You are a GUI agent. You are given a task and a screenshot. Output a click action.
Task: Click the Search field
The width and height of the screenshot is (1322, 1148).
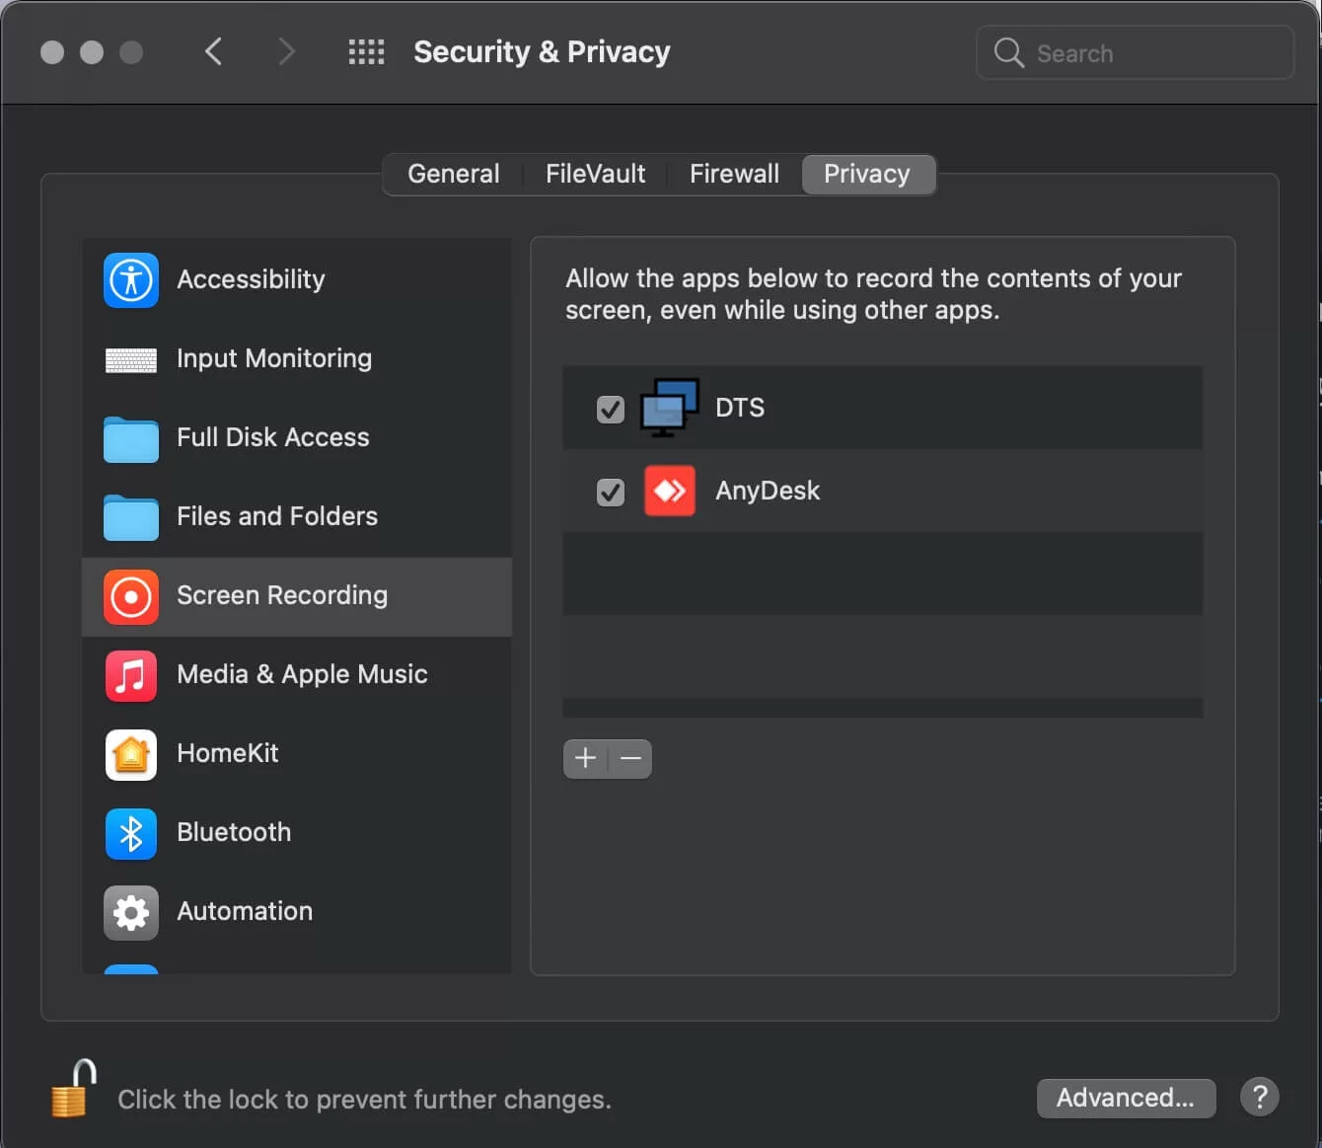pyautogui.click(x=1144, y=53)
